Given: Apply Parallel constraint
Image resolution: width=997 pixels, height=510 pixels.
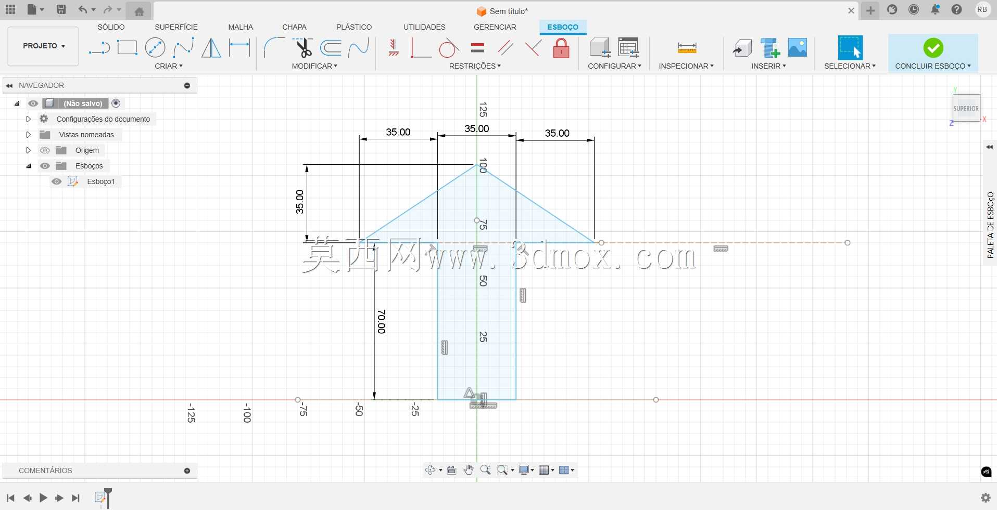Looking at the screenshot, I should 506,48.
